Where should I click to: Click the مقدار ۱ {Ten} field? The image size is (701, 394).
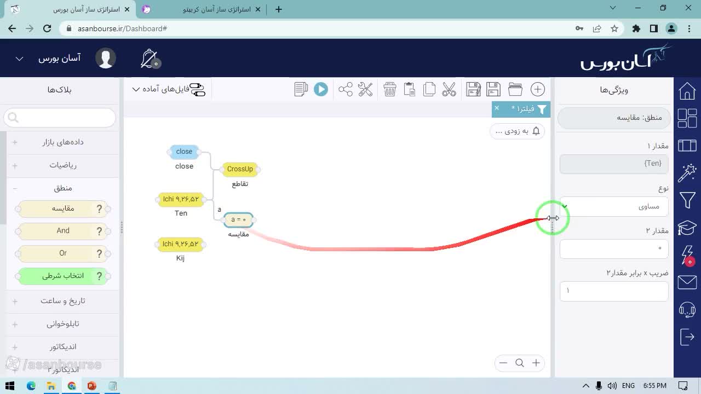pos(614,164)
